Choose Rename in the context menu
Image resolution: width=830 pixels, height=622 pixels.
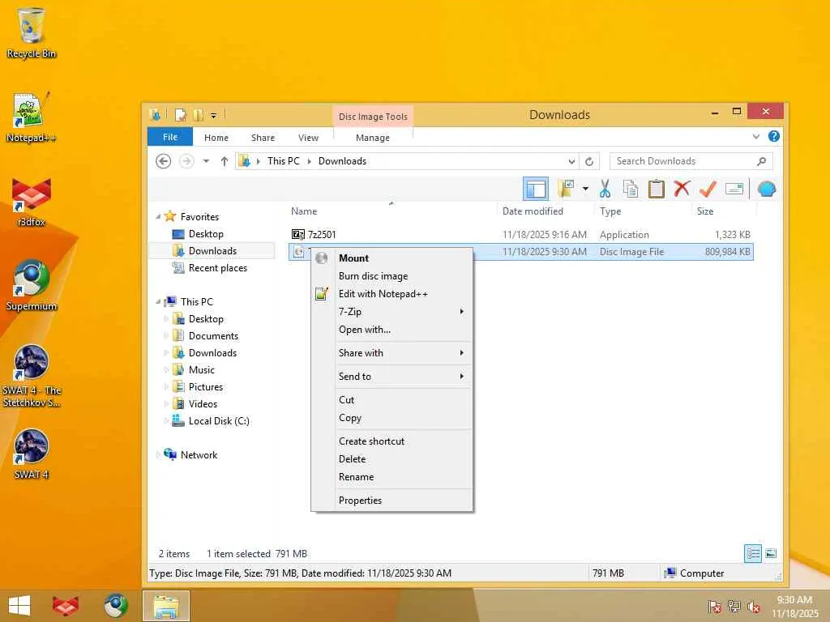[x=391, y=477]
